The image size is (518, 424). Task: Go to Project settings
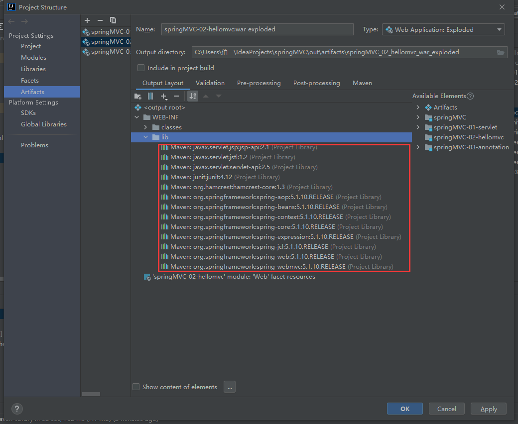click(x=31, y=46)
